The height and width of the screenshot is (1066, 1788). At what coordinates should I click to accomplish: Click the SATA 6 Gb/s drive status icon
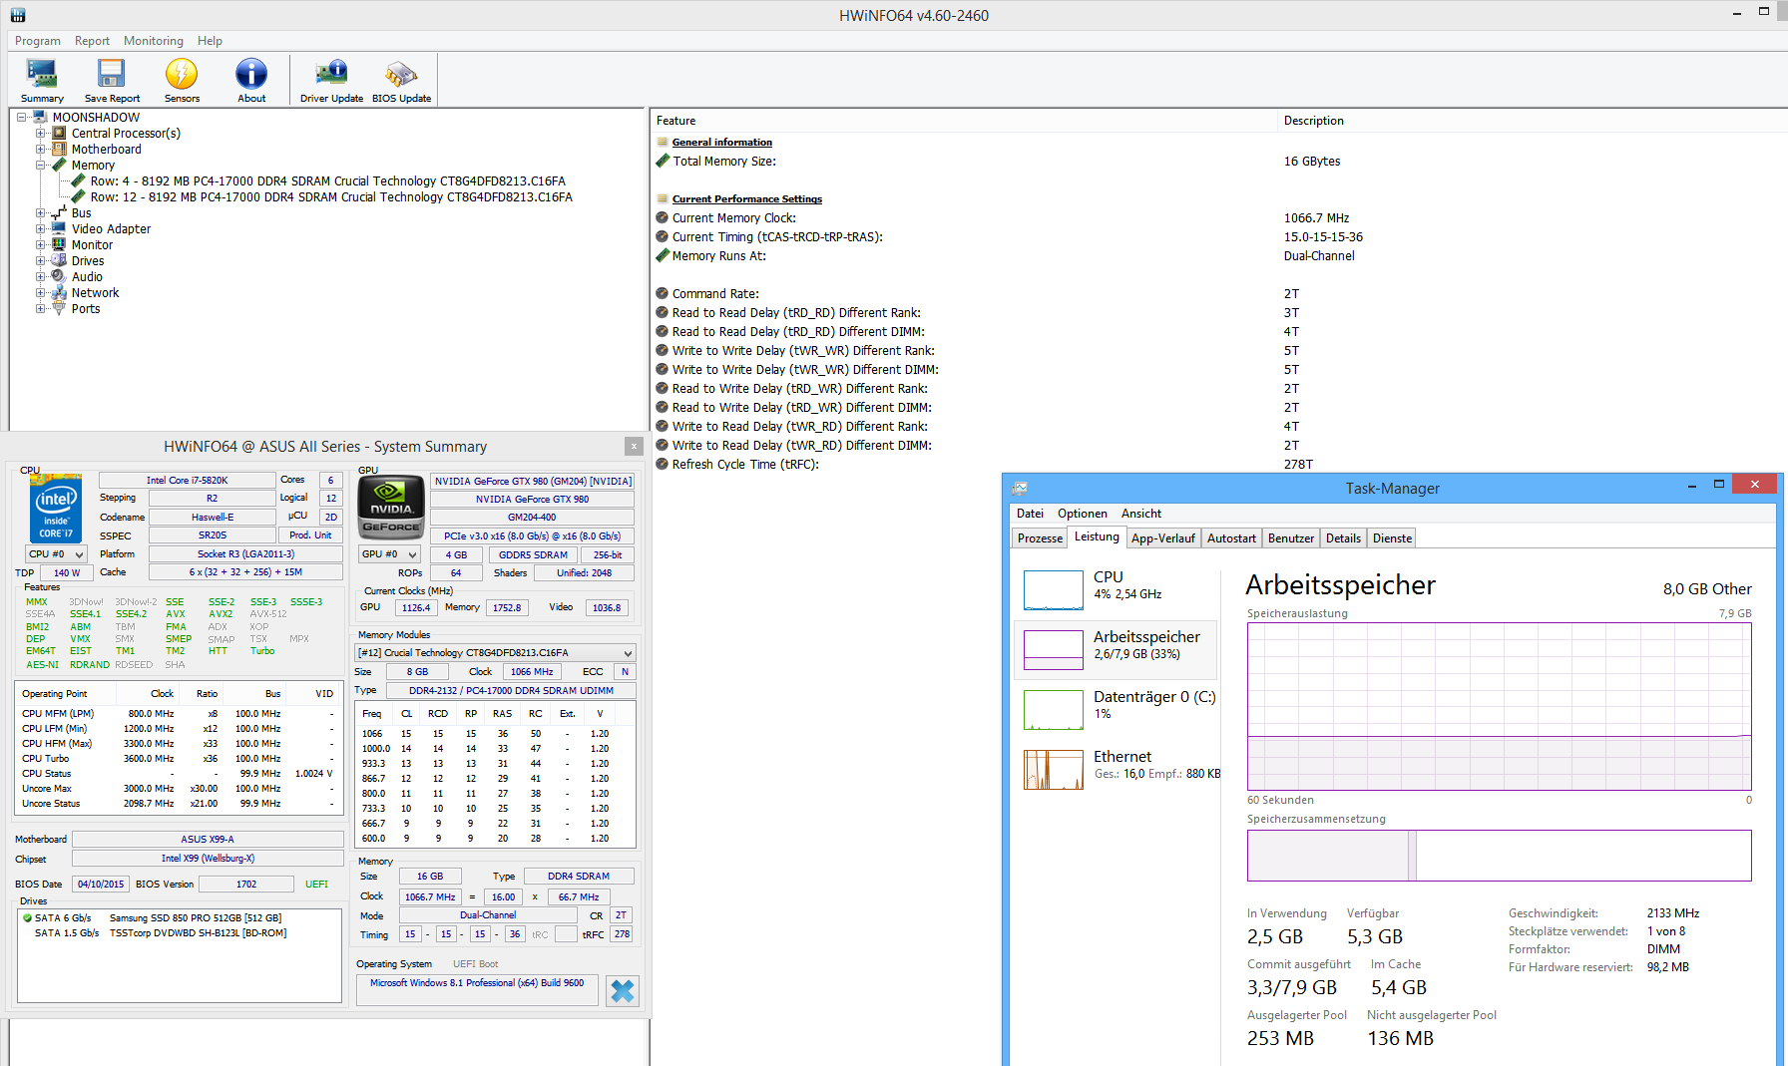click(x=27, y=918)
